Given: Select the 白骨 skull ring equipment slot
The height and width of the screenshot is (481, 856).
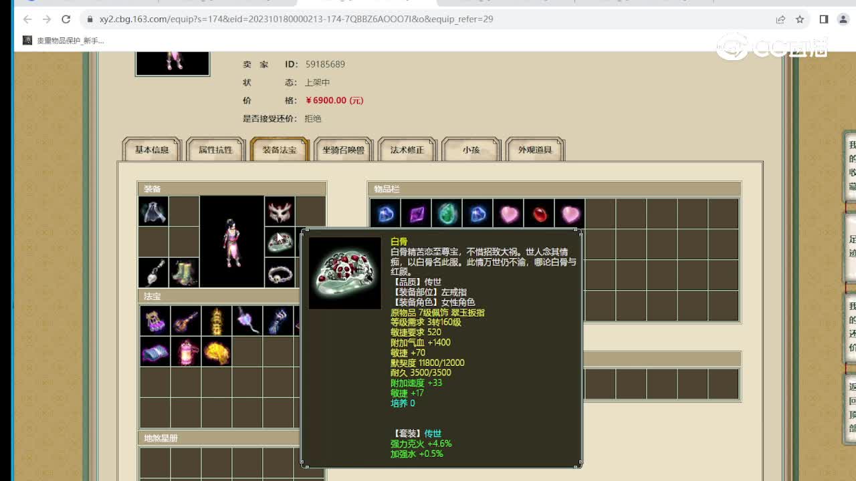Looking at the screenshot, I should (280, 243).
